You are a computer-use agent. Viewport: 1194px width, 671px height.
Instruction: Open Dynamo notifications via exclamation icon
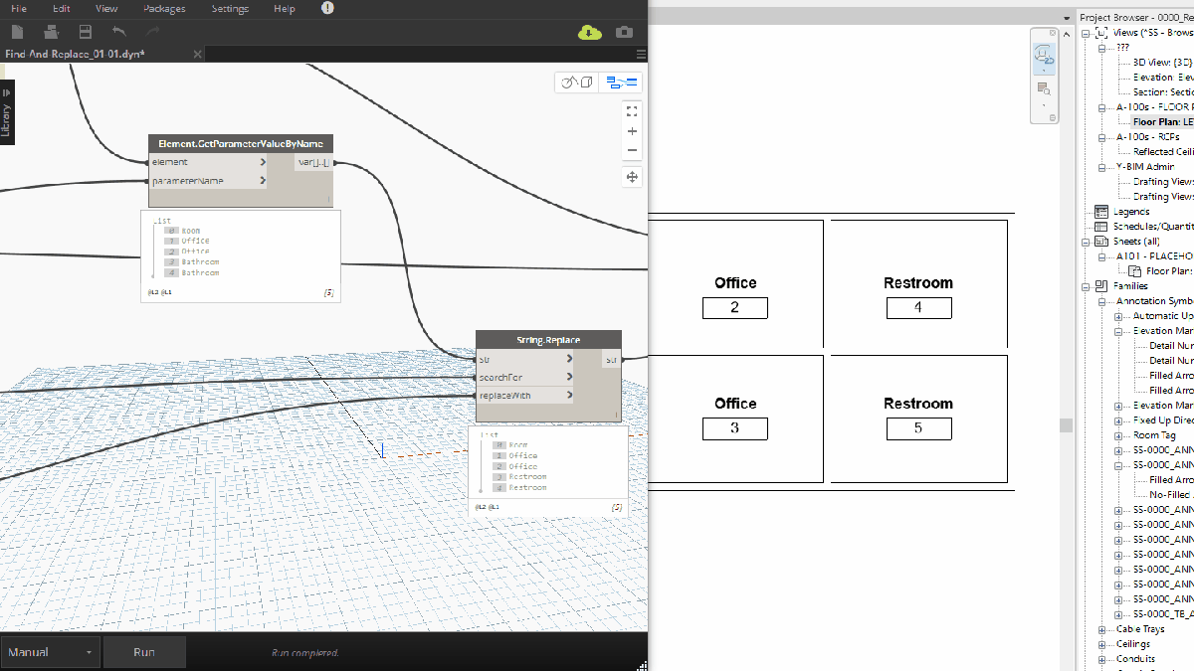[x=326, y=8]
